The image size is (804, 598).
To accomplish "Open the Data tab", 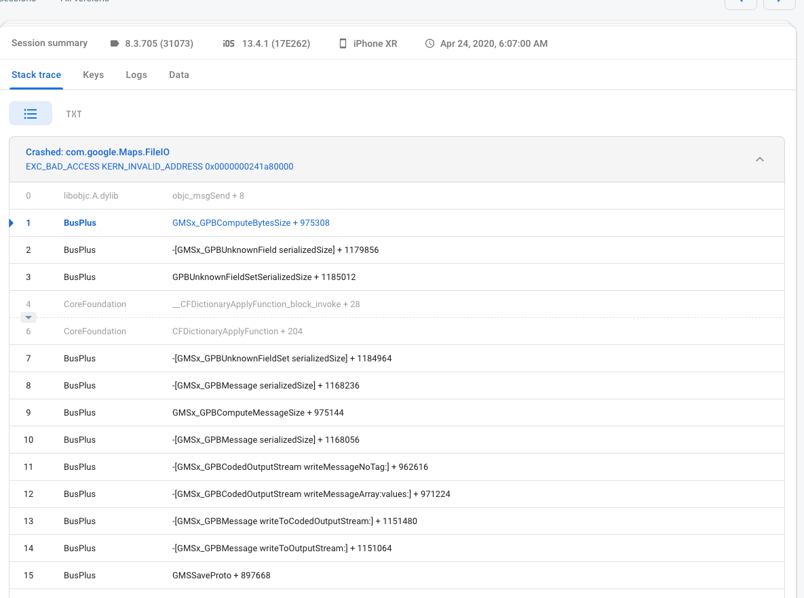I will coord(179,75).
